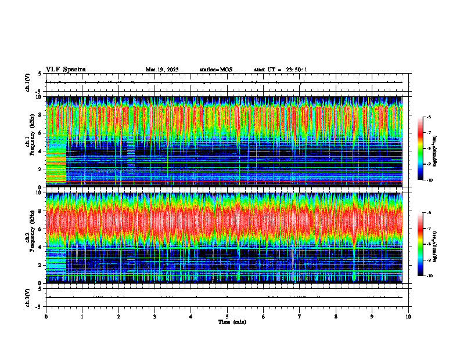Click the ch.1 spectrogram panel
This screenshot has width=460, height=355.
[x=224, y=142]
